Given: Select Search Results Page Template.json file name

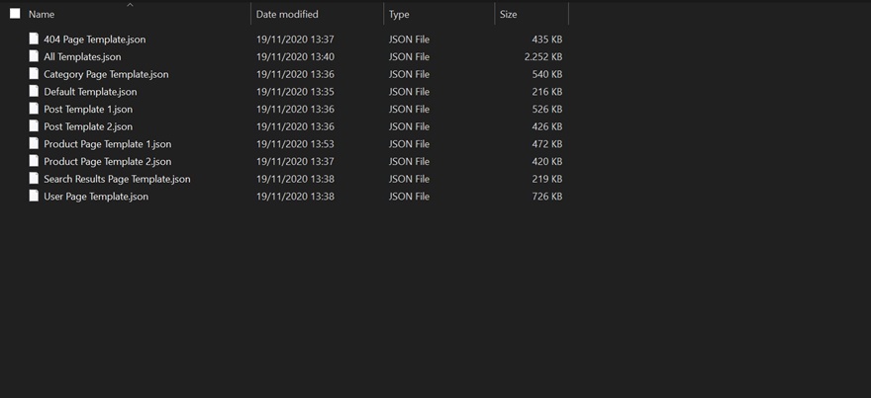Looking at the screenshot, I should 117,179.
